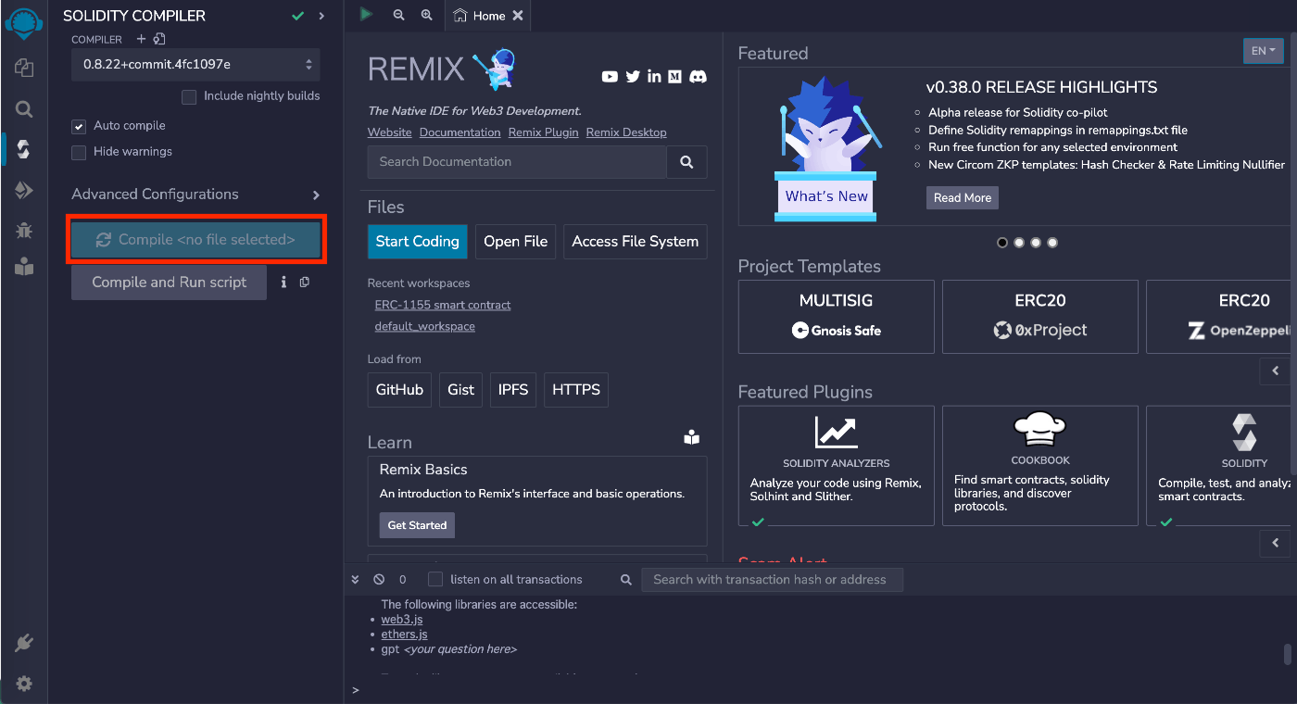The height and width of the screenshot is (704, 1297).
Task: Open the compiler version 0.8.22 dropdown
Action: (195, 65)
